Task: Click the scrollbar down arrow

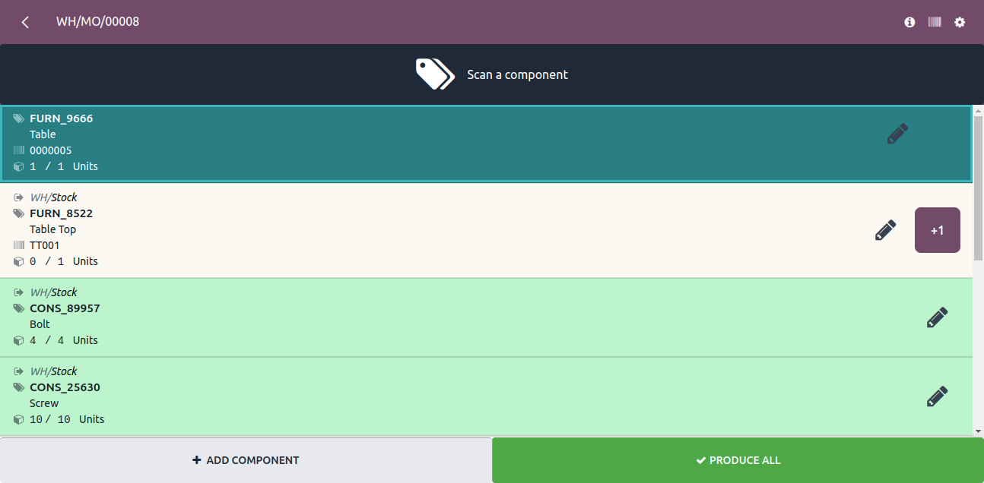Action: (x=978, y=431)
